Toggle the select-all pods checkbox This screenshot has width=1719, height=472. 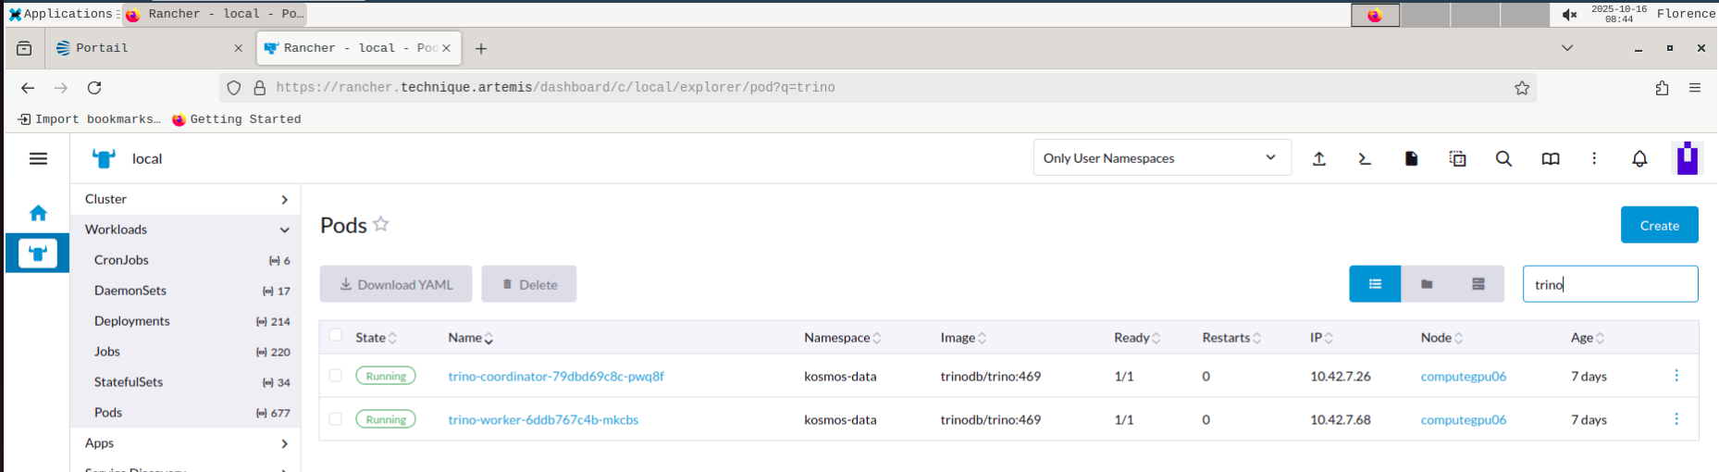tap(336, 336)
